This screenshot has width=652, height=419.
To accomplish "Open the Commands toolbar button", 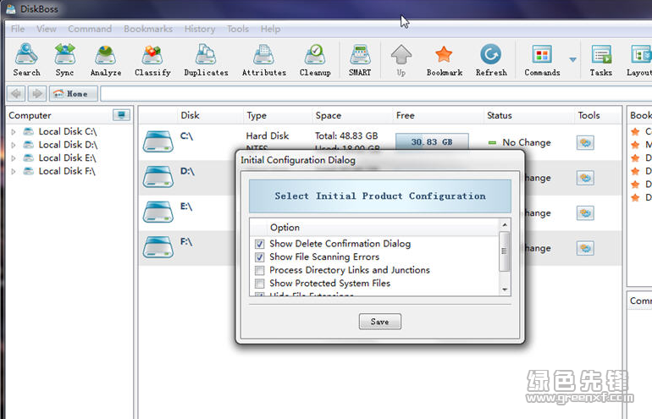I will [x=542, y=60].
